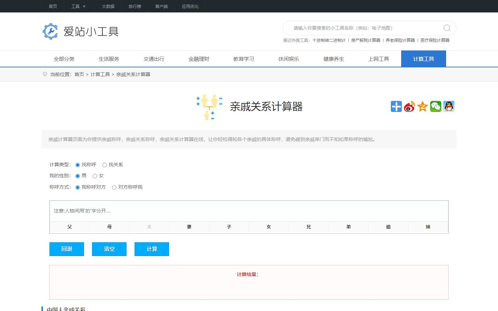This screenshot has width=498, height=311.
Task: Switch to 交通出行 tab
Action: point(154,59)
